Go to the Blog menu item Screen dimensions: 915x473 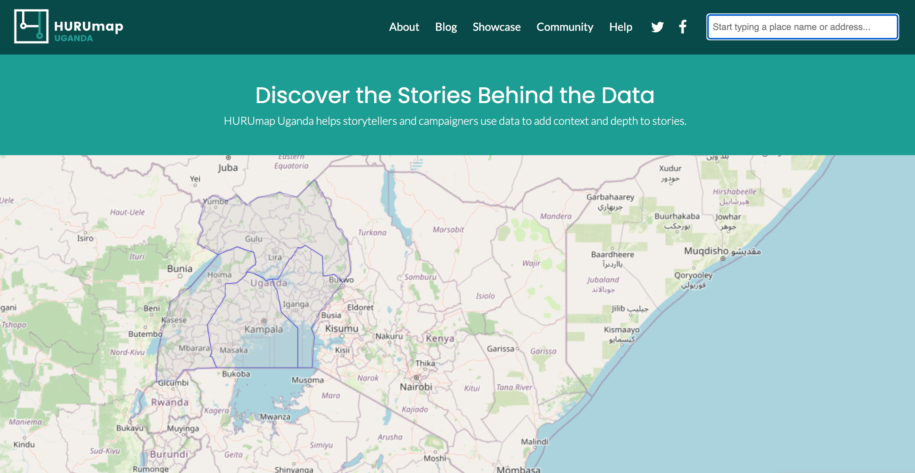(446, 27)
